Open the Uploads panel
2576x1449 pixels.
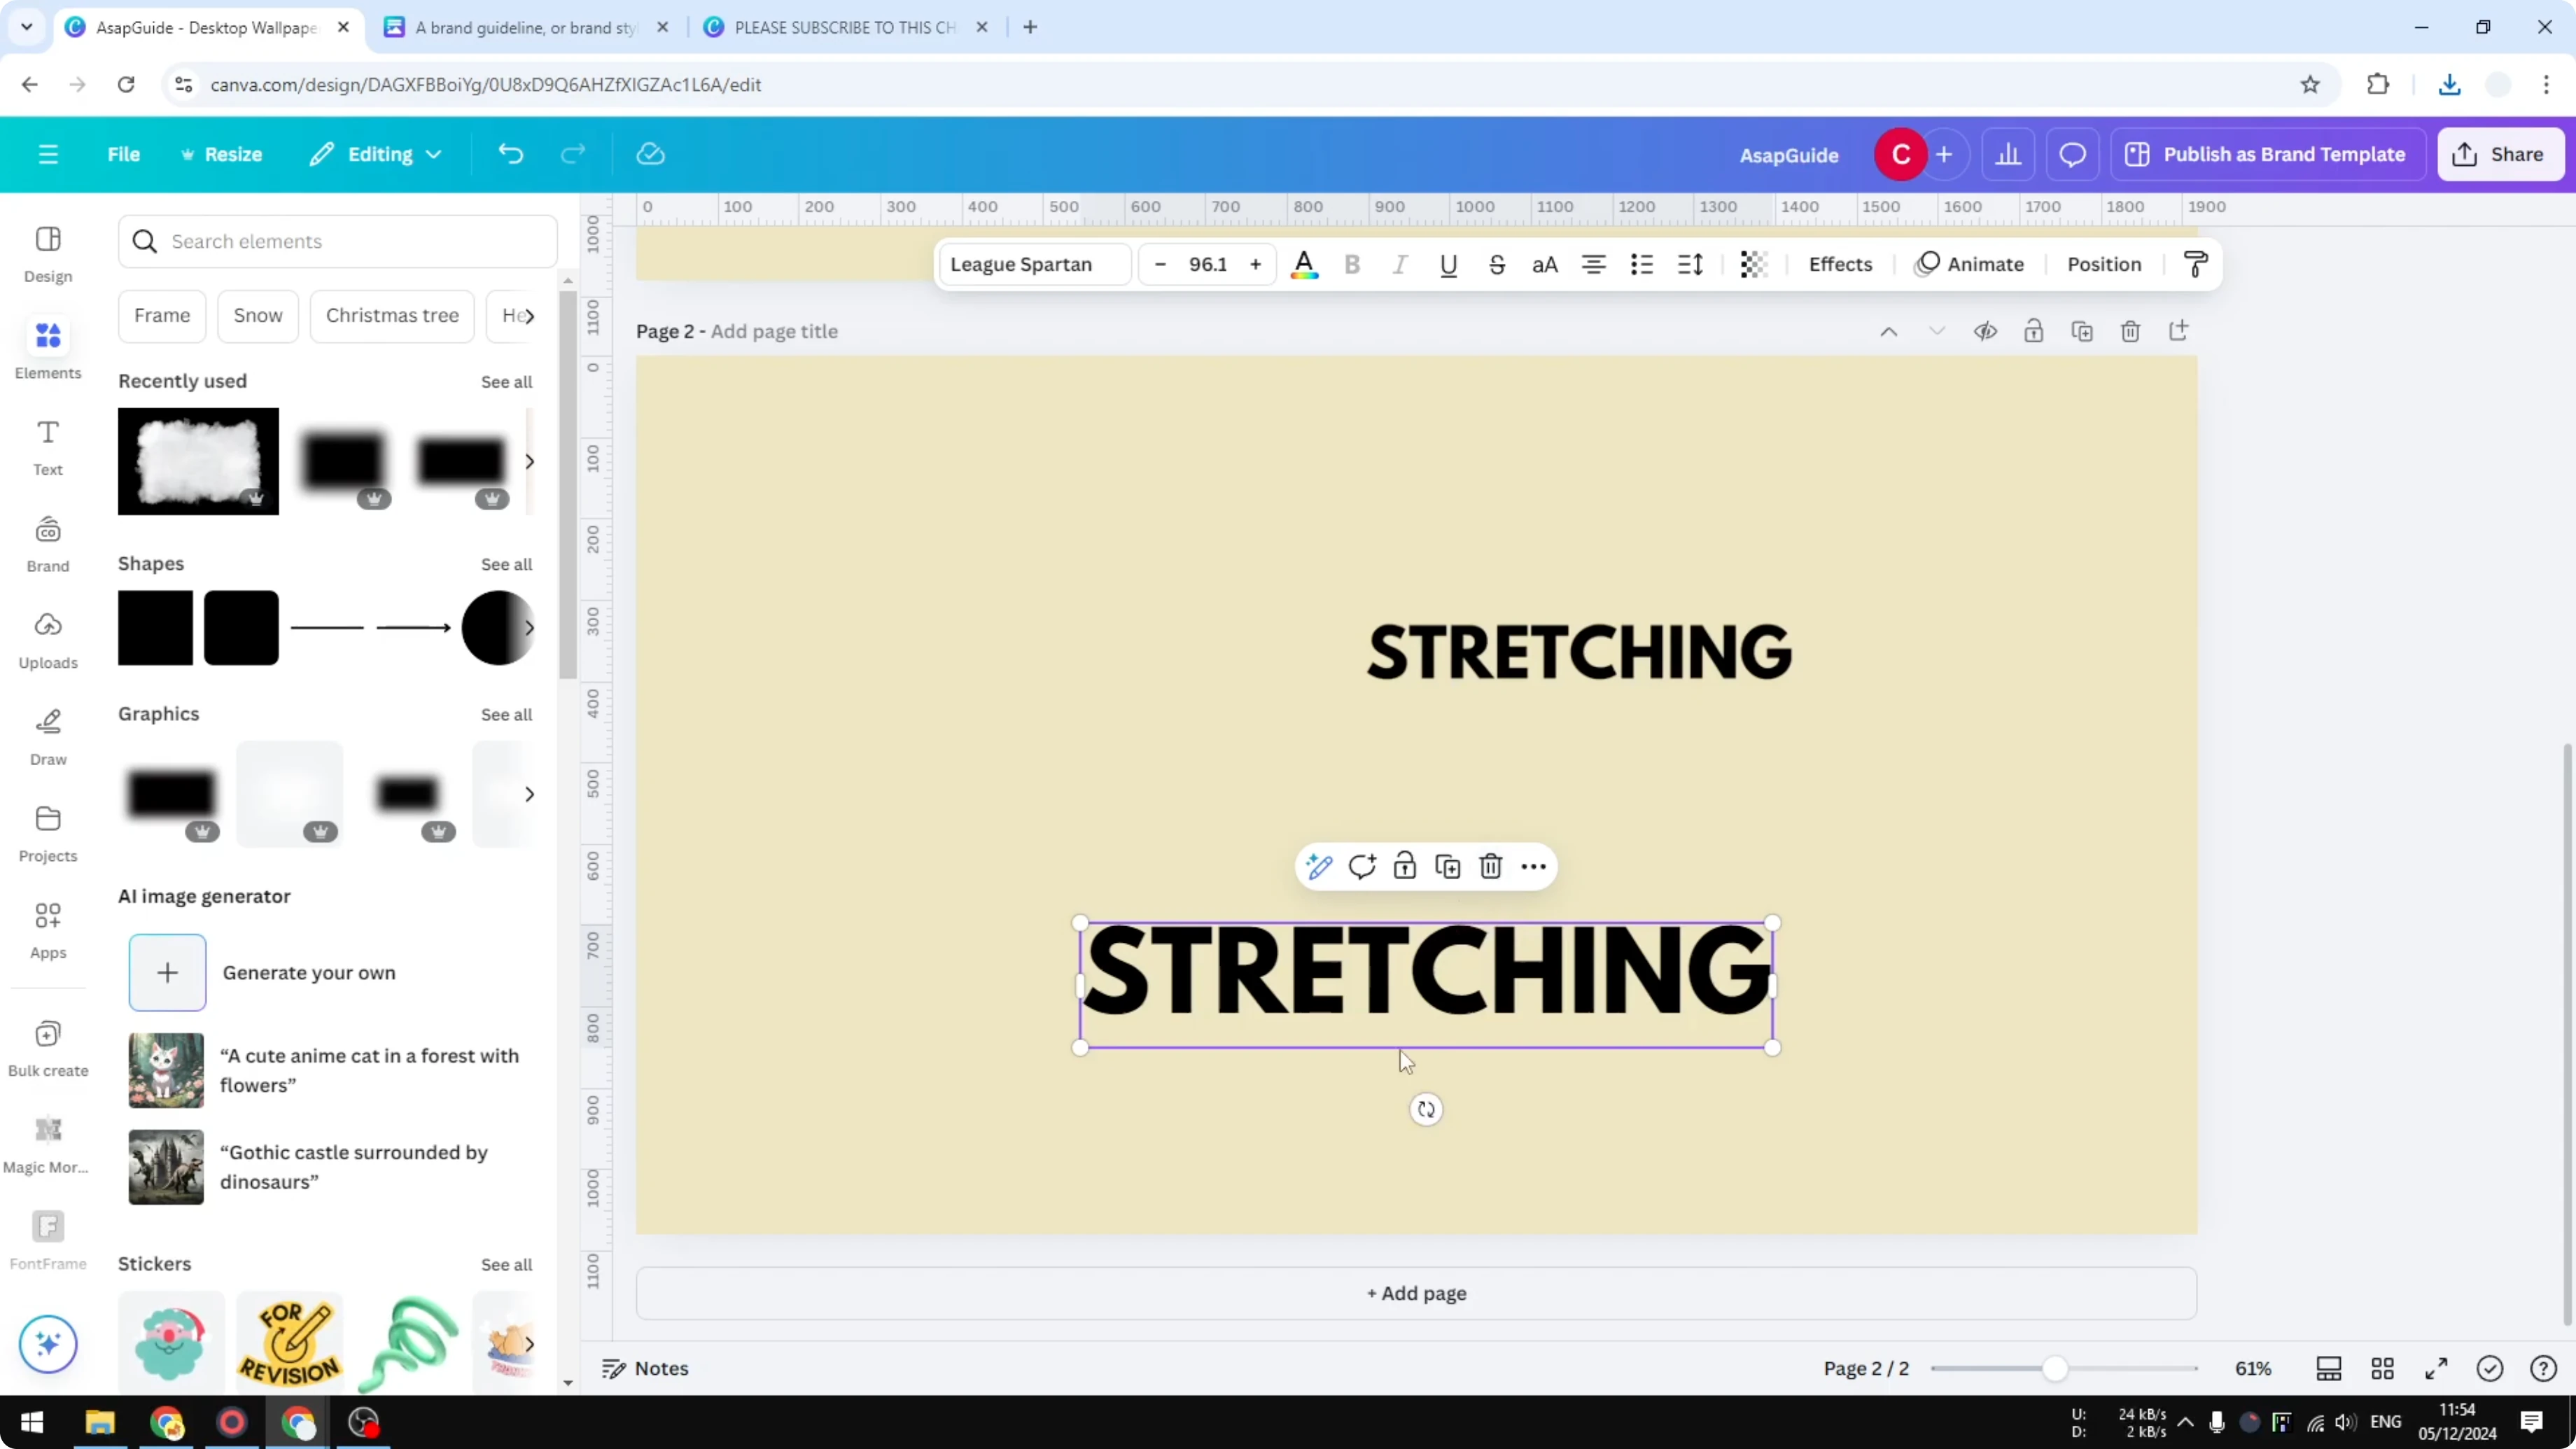pos(48,641)
